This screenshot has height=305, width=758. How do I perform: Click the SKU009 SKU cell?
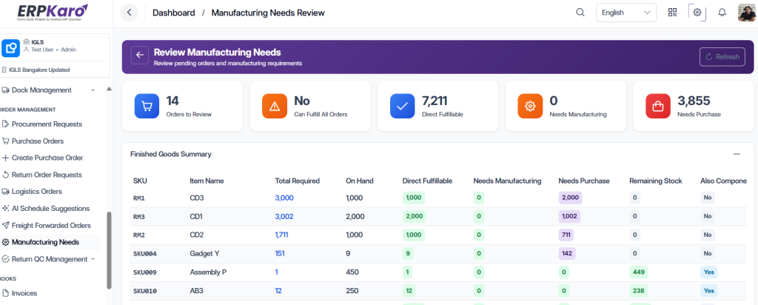click(145, 272)
